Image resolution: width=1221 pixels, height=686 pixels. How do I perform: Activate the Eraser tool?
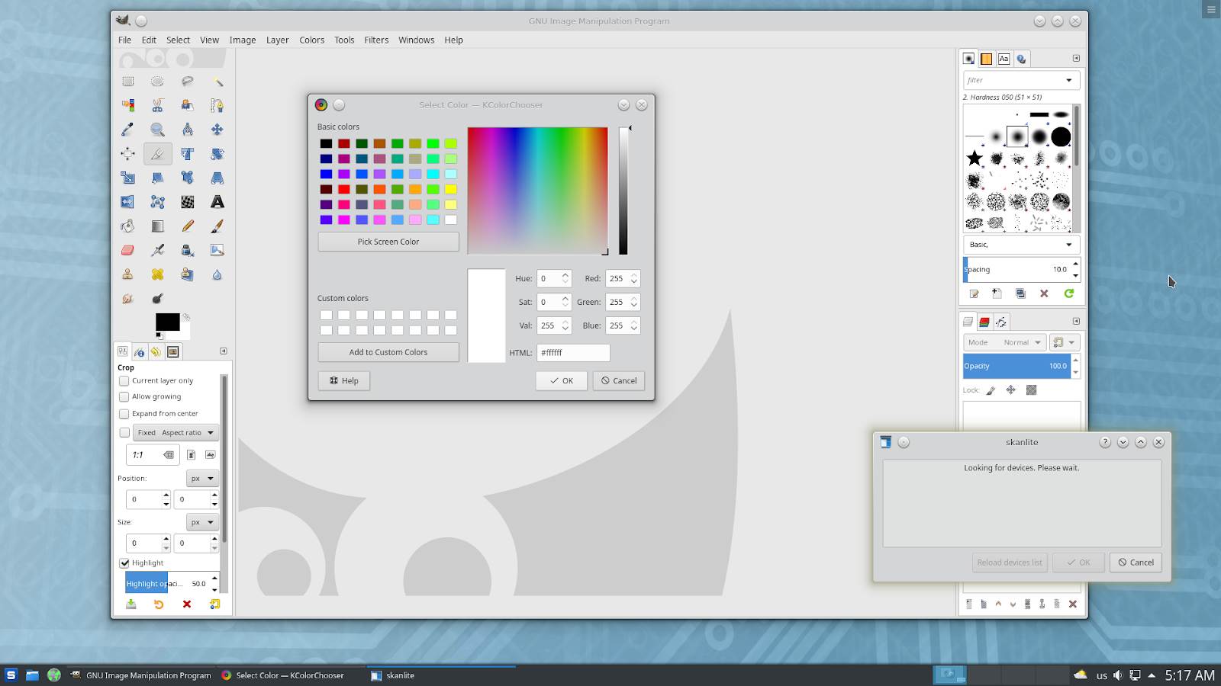click(x=128, y=250)
